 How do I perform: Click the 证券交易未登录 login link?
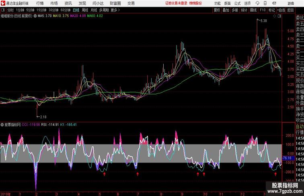(176, 3)
